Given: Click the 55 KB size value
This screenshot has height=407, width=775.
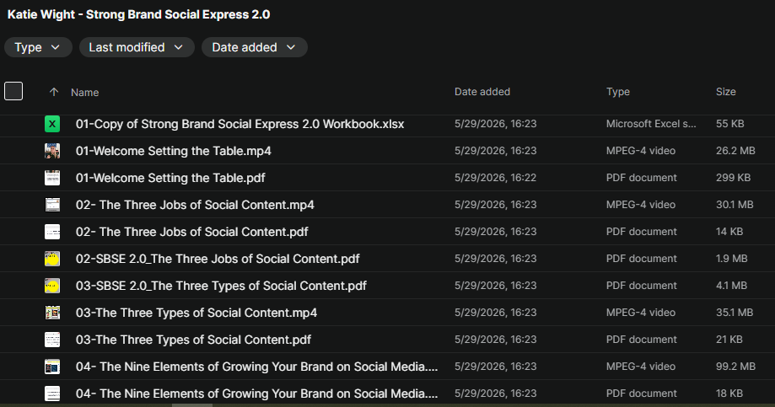Looking at the screenshot, I should click(730, 124).
